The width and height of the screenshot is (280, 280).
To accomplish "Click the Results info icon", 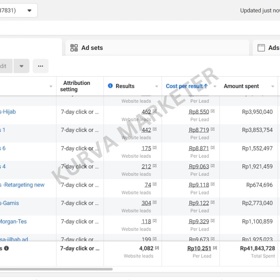I will click(x=110, y=86).
